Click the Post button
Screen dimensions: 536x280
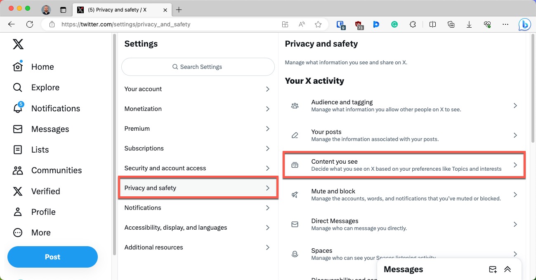click(x=52, y=256)
